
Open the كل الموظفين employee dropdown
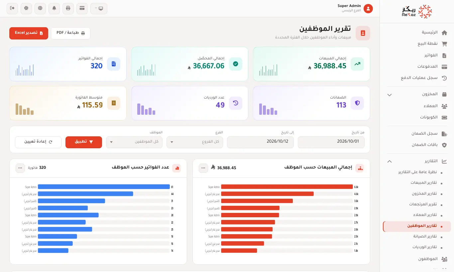[x=134, y=142]
